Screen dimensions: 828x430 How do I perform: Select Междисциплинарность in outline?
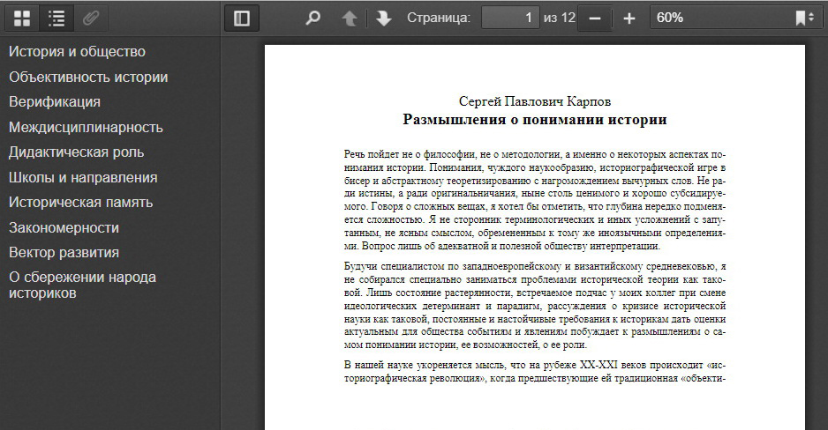[x=86, y=127]
